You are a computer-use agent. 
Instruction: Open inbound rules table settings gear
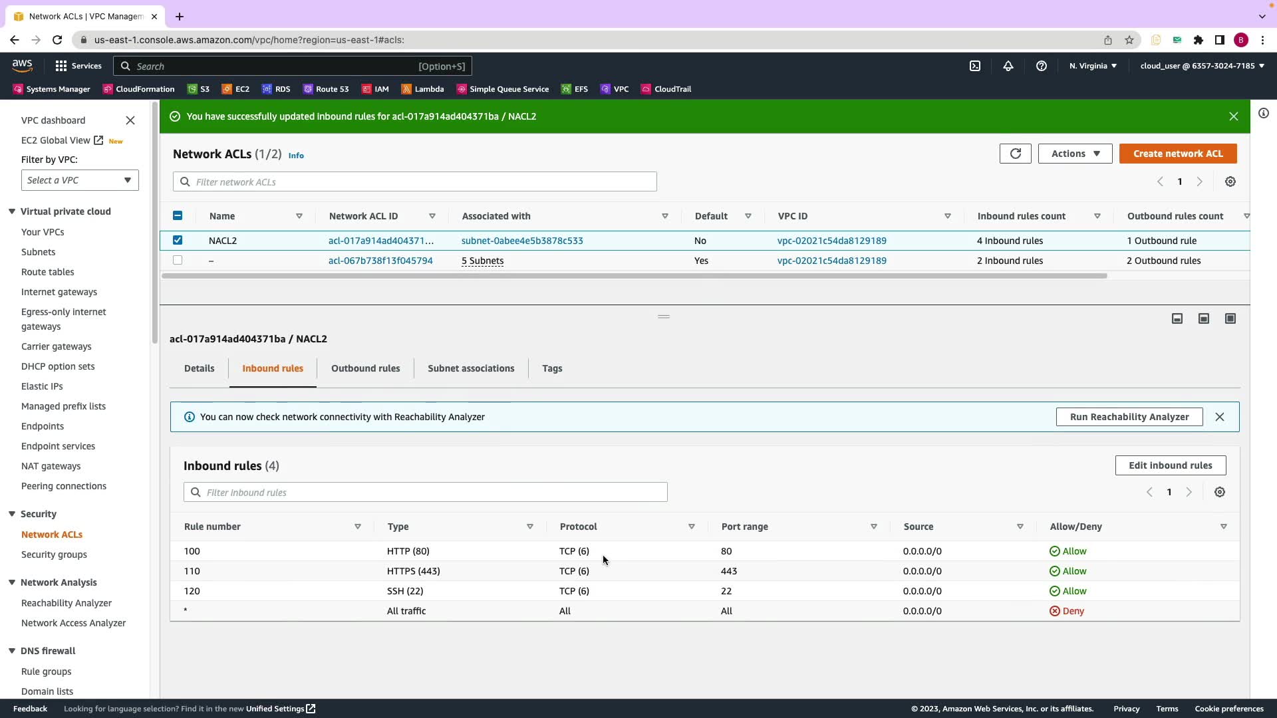[x=1219, y=492]
